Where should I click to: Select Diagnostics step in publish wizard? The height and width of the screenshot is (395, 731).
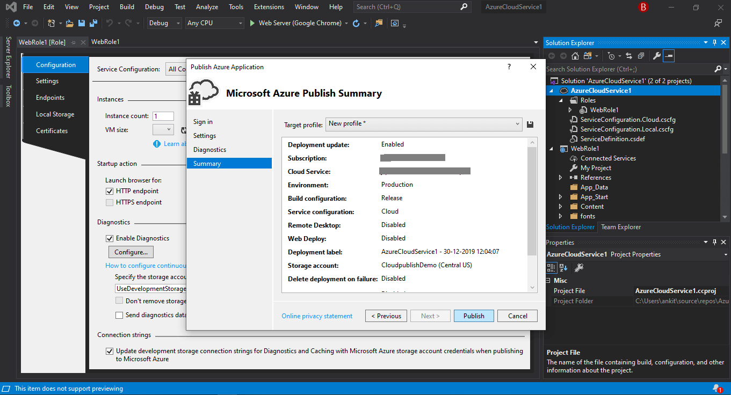click(x=229, y=150)
